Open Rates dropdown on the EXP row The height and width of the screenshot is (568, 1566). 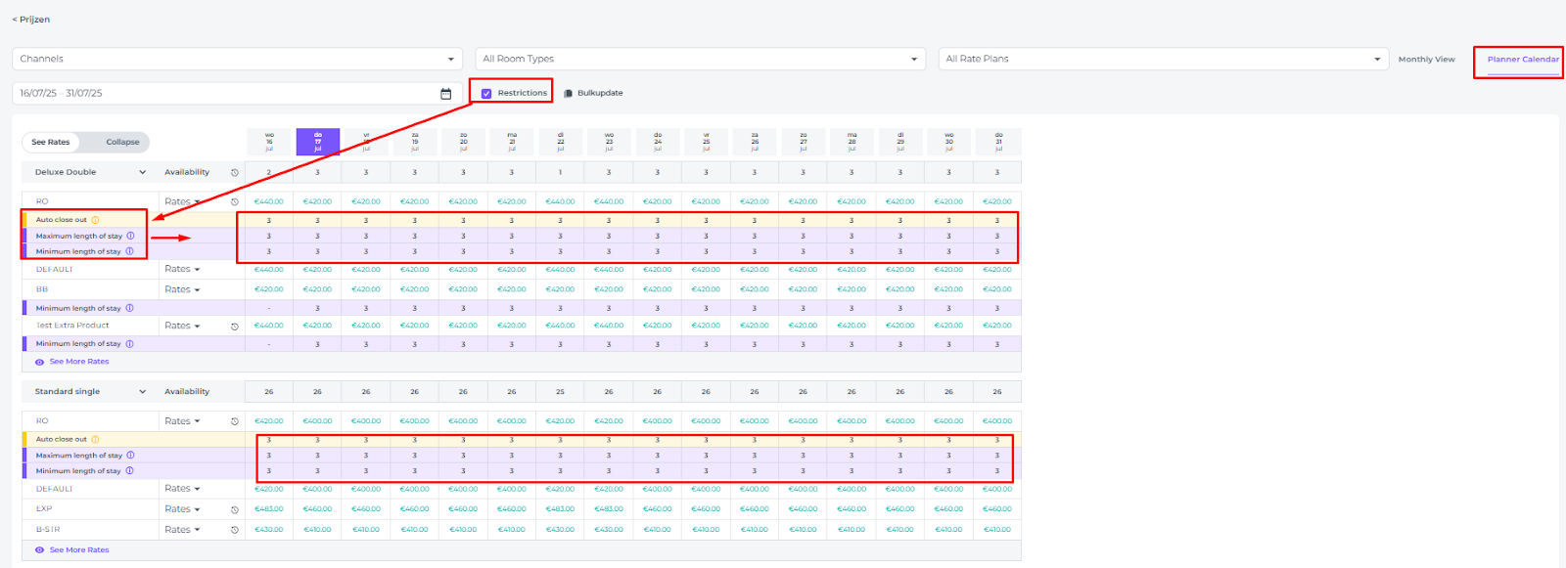tap(182, 509)
